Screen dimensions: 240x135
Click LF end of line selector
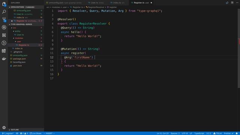pyautogui.click(x=191, y=133)
